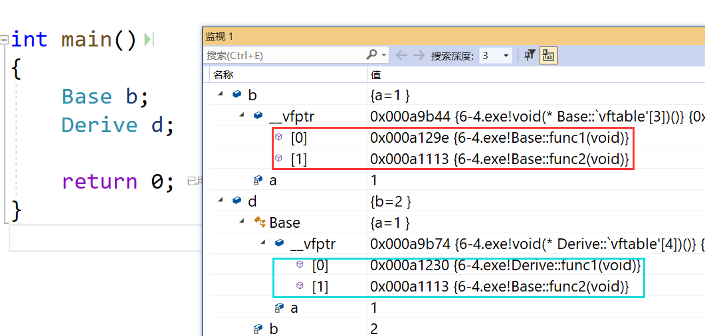Click the {b=2 } value of variable d

click(390, 201)
